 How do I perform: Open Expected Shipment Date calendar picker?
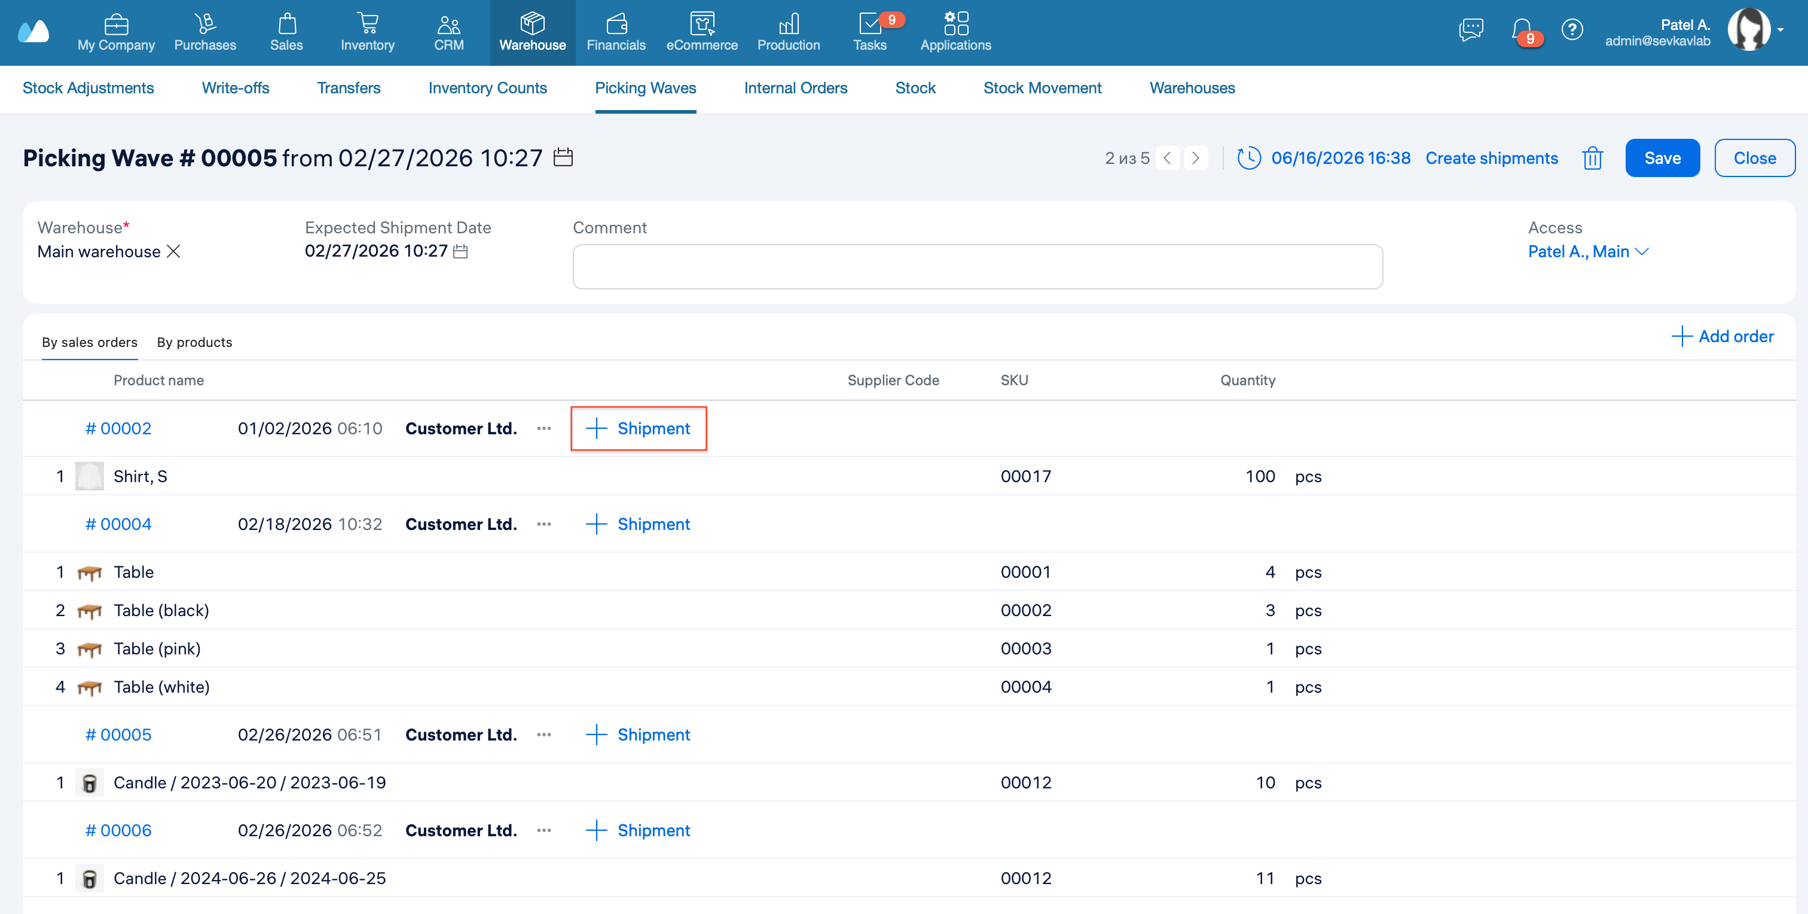(460, 251)
